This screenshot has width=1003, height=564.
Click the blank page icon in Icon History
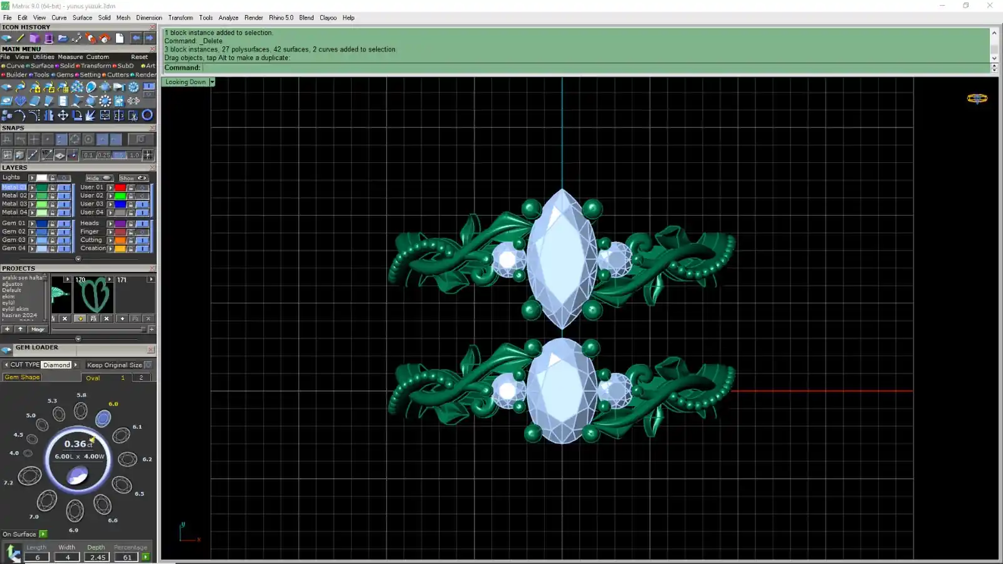(x=119, y=38)
